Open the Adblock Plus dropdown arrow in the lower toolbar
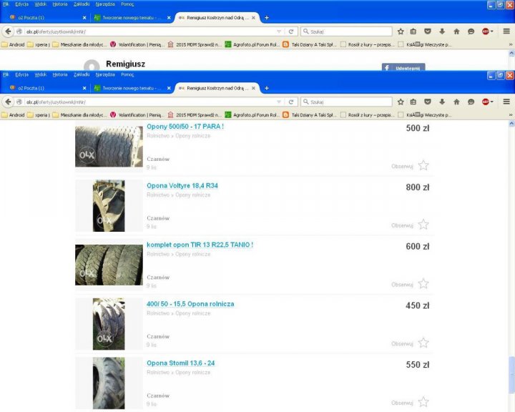This screenshot has width=515, height=412. coord(494,102)
